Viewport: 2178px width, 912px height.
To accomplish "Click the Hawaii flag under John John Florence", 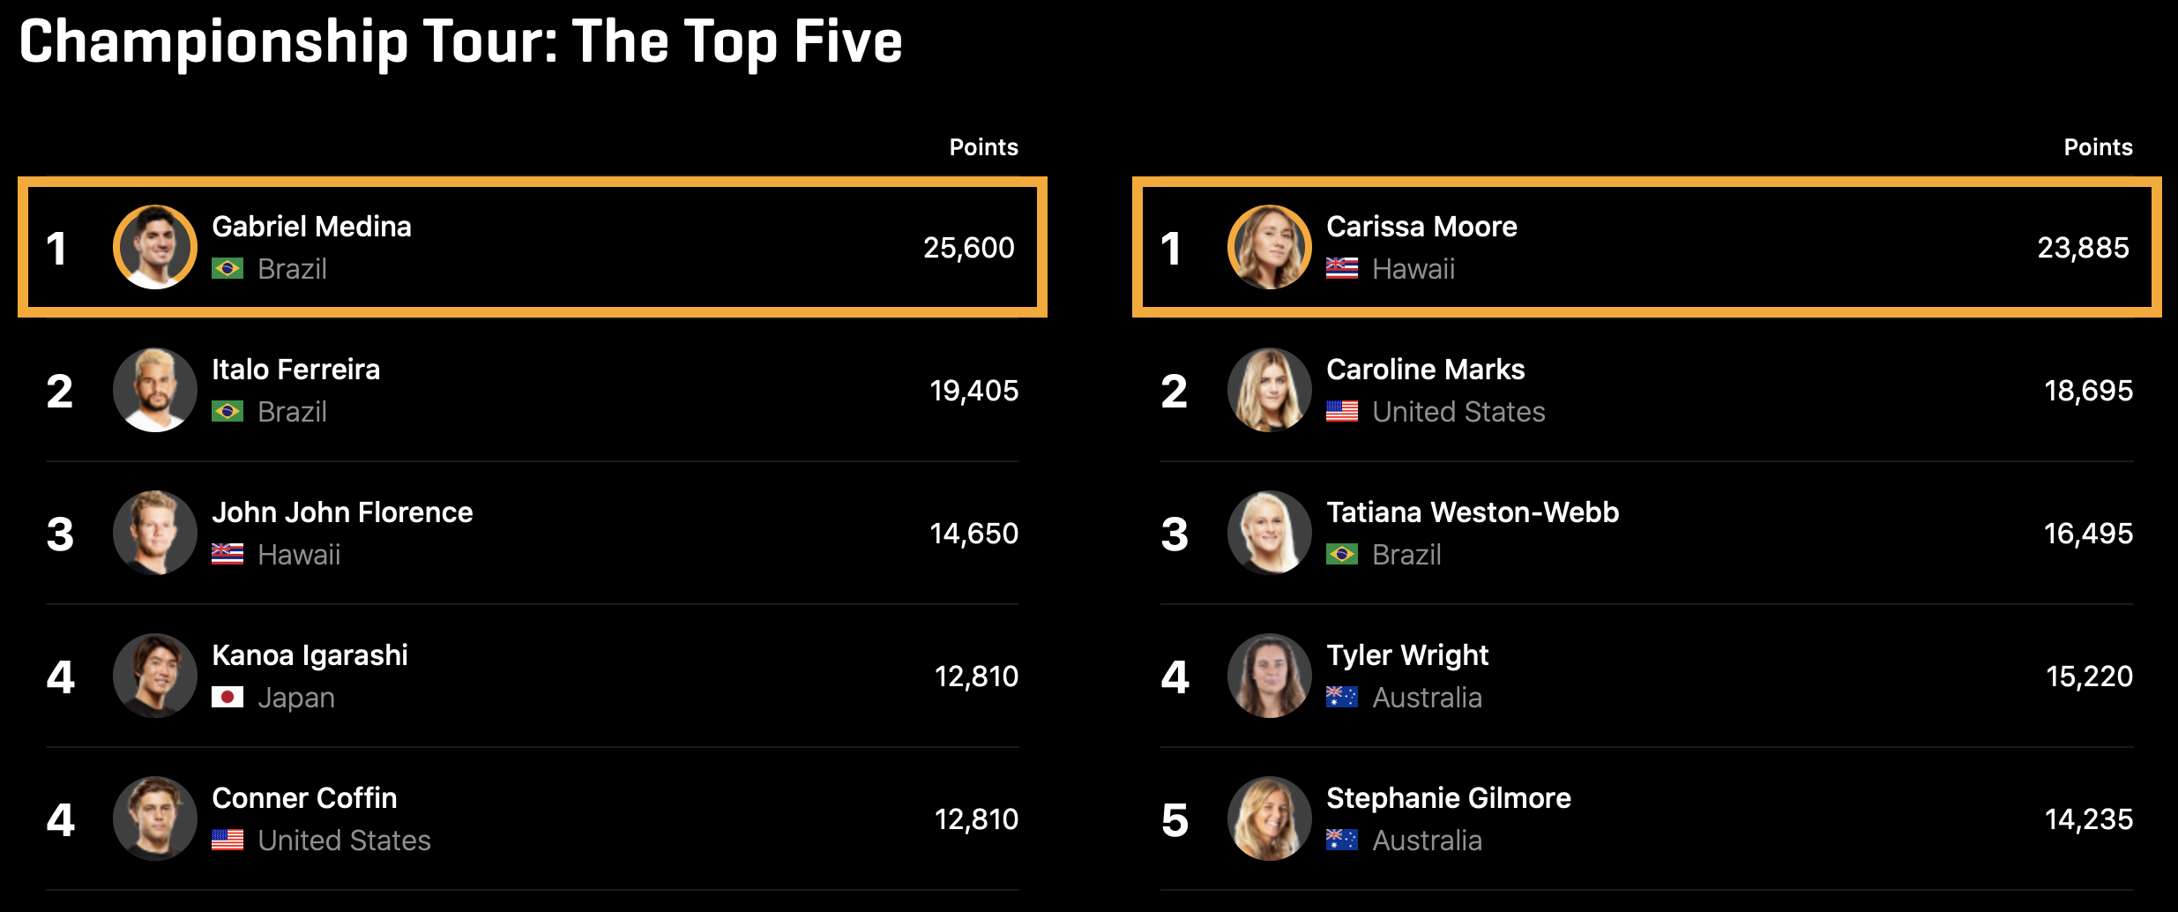I will [x=227, y=555].
